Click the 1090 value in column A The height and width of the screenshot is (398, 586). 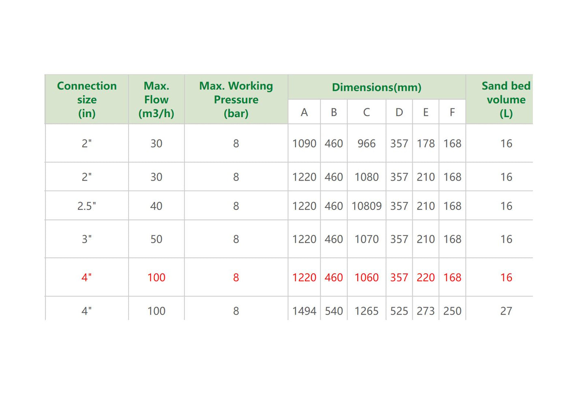click(304, 143)
